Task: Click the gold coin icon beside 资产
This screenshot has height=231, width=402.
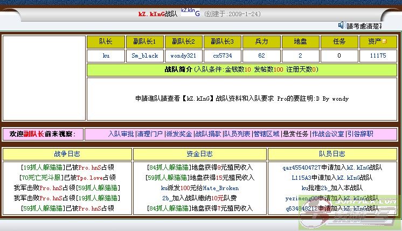Action: tap(384, 41)
